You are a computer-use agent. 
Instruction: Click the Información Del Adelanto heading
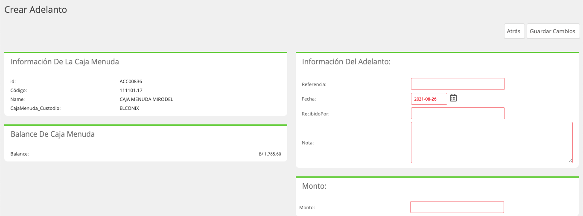(346, 62)
